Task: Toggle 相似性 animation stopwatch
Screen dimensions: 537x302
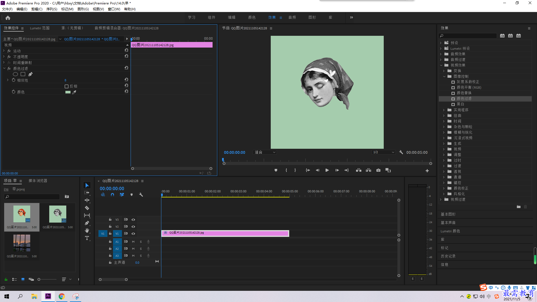Action: tap(13, 80)
